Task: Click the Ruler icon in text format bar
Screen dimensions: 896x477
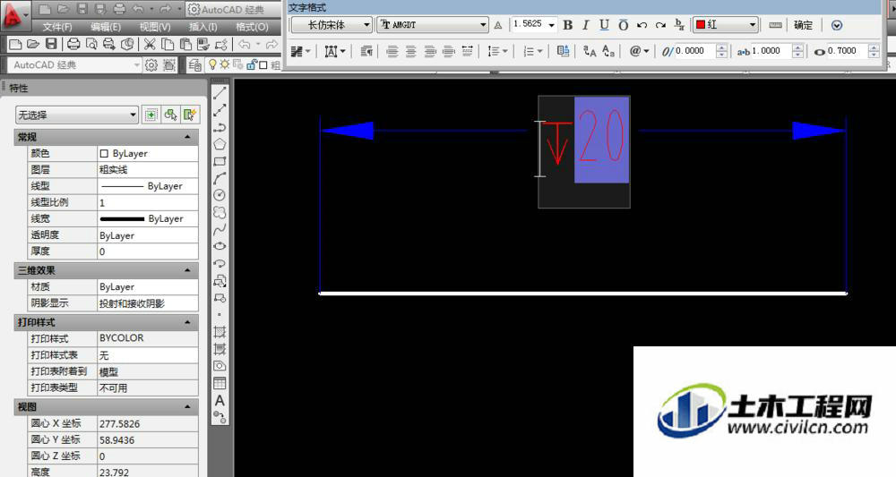Action: (x=775, y=25)
